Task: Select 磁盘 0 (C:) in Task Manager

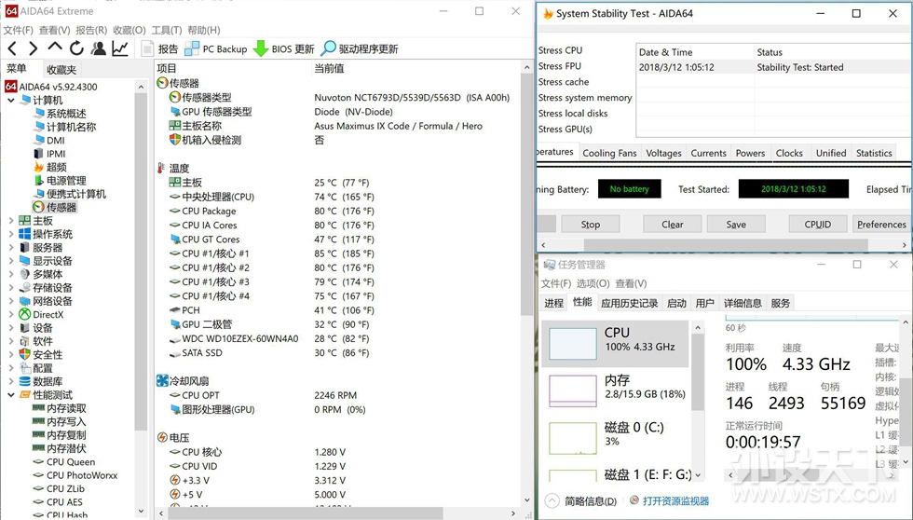Action: point(616,436)
